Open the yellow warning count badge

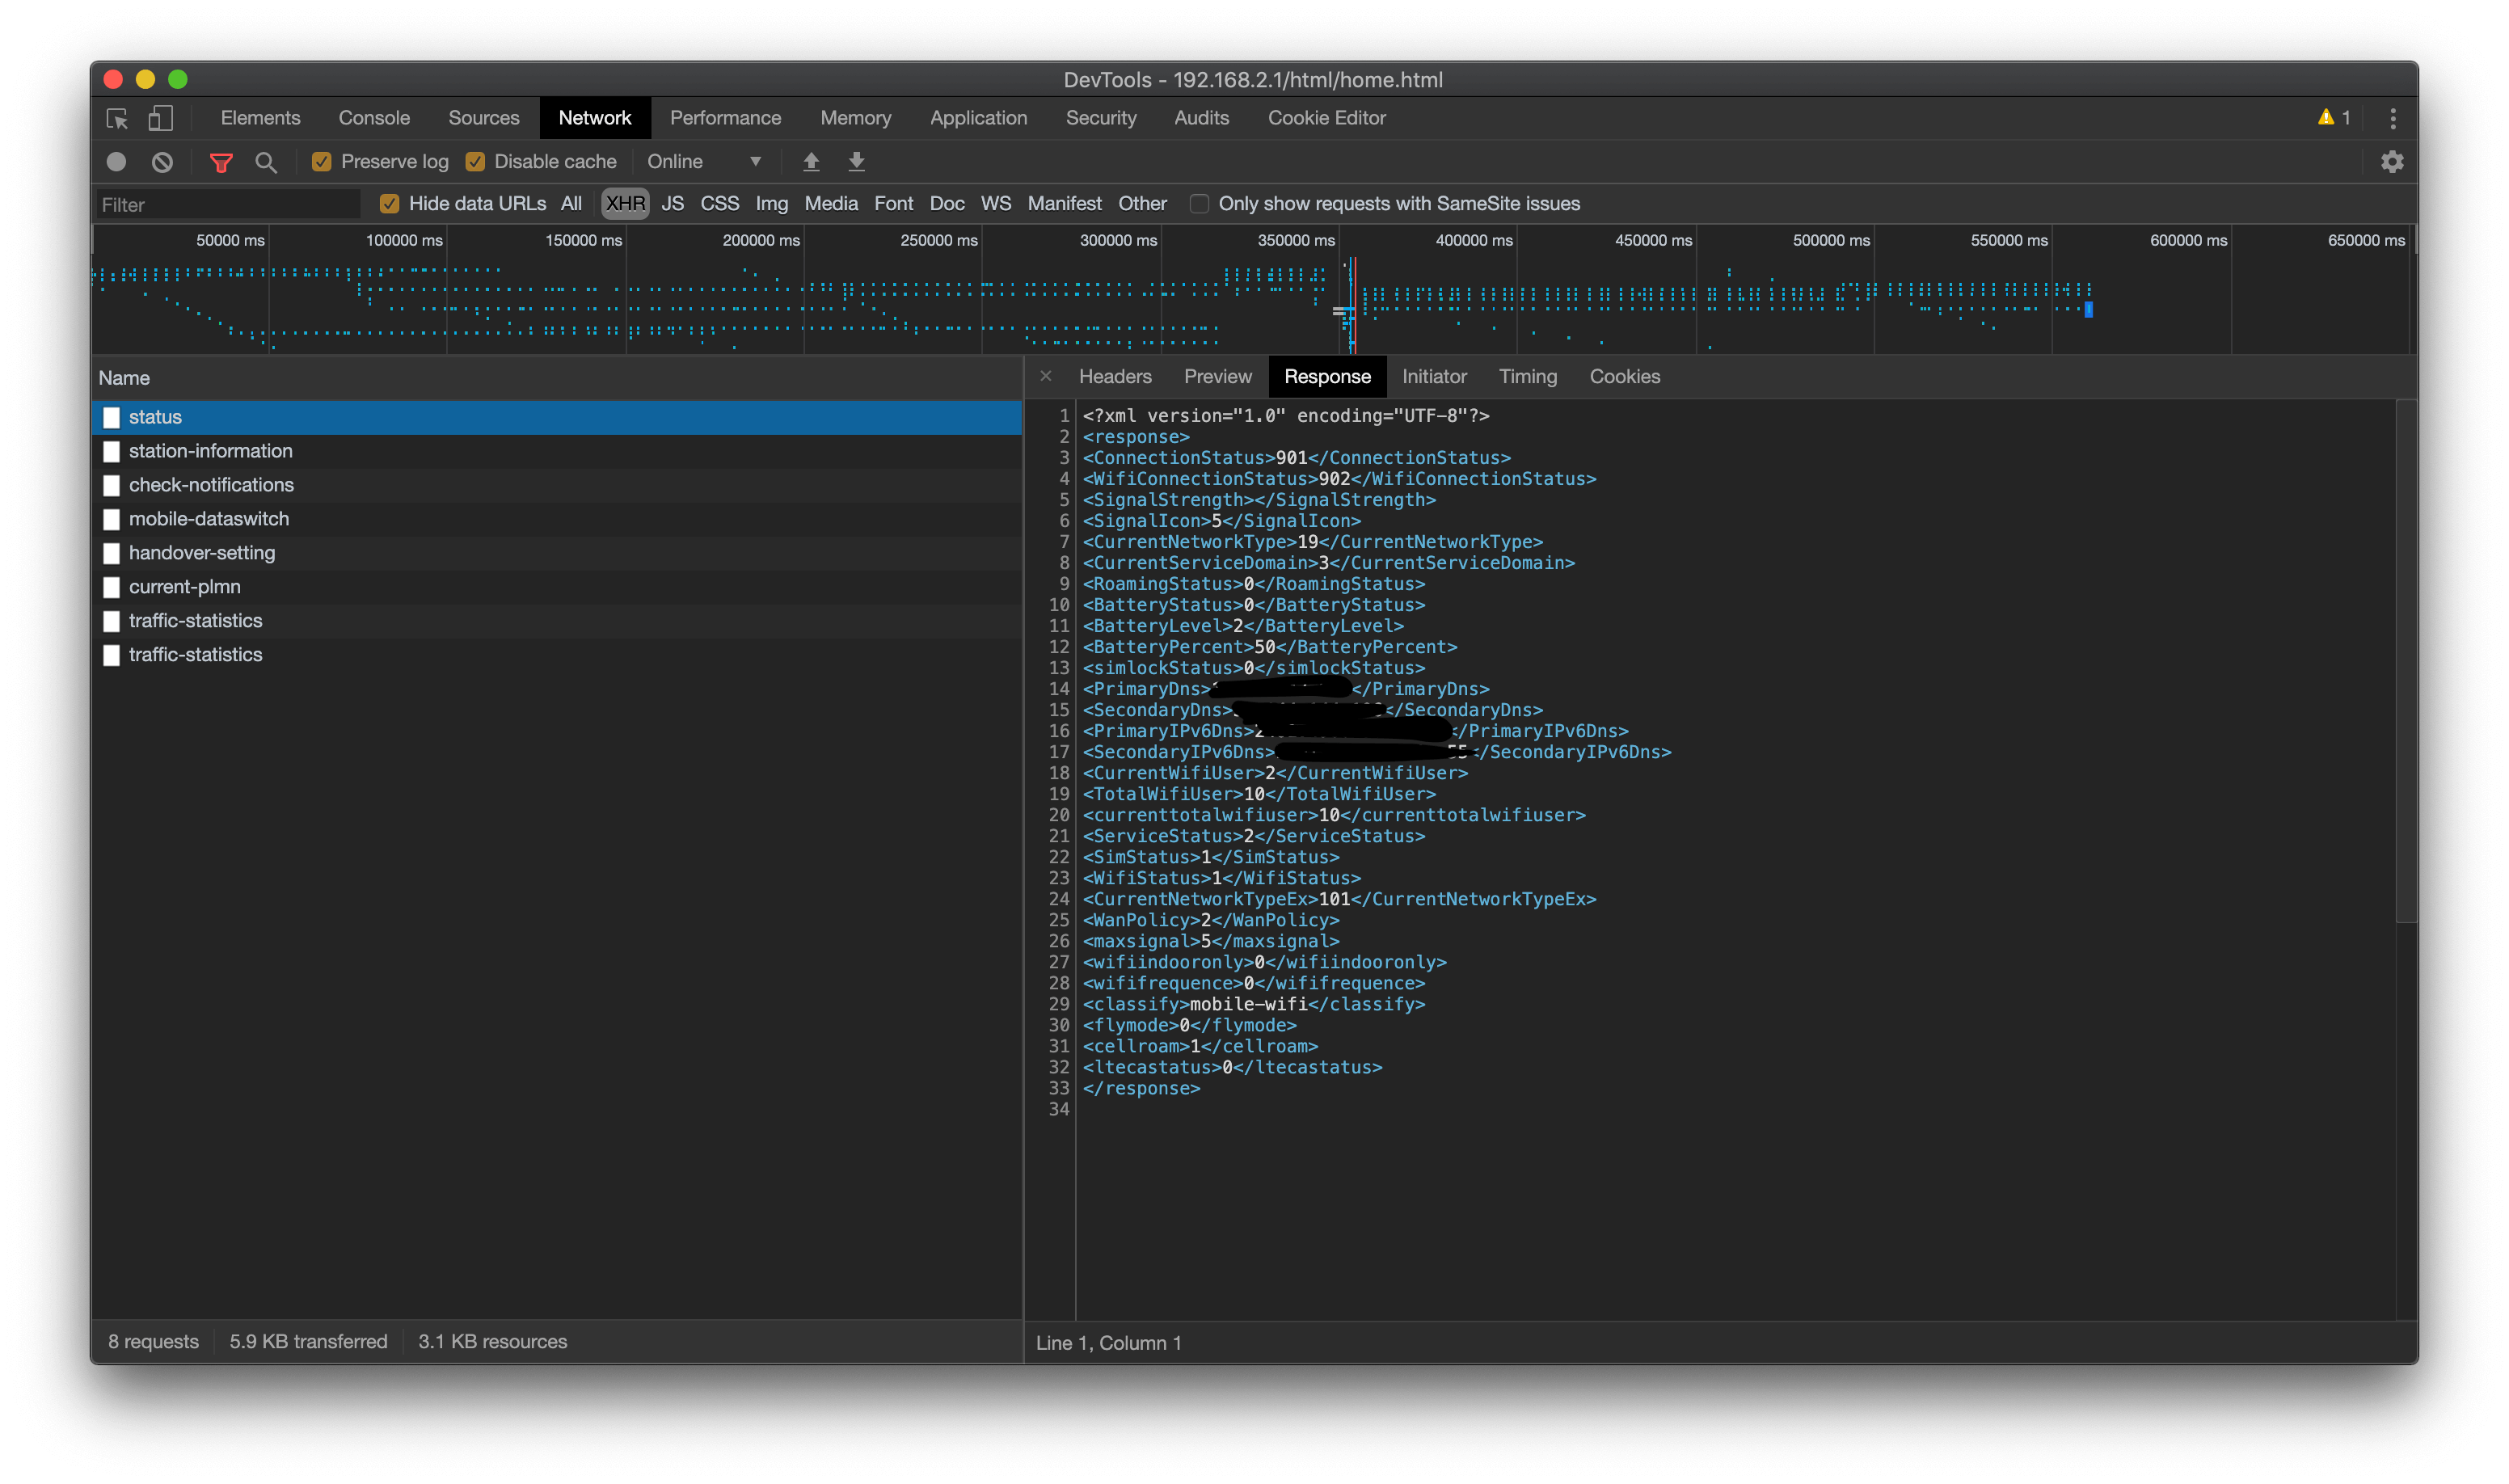[x=2334, y=118]
